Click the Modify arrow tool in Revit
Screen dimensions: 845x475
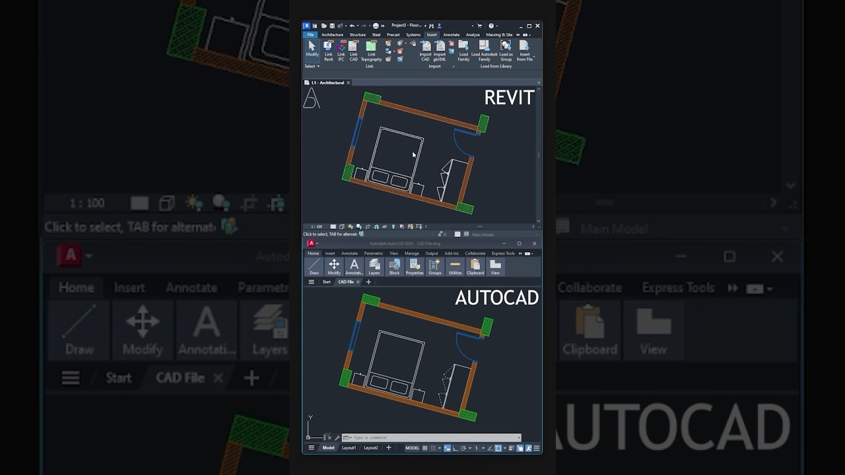[x=312, y=50]
